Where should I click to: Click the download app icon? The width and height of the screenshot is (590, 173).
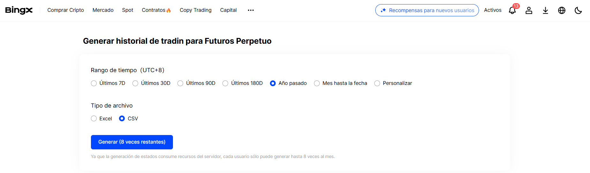(545, 11)
